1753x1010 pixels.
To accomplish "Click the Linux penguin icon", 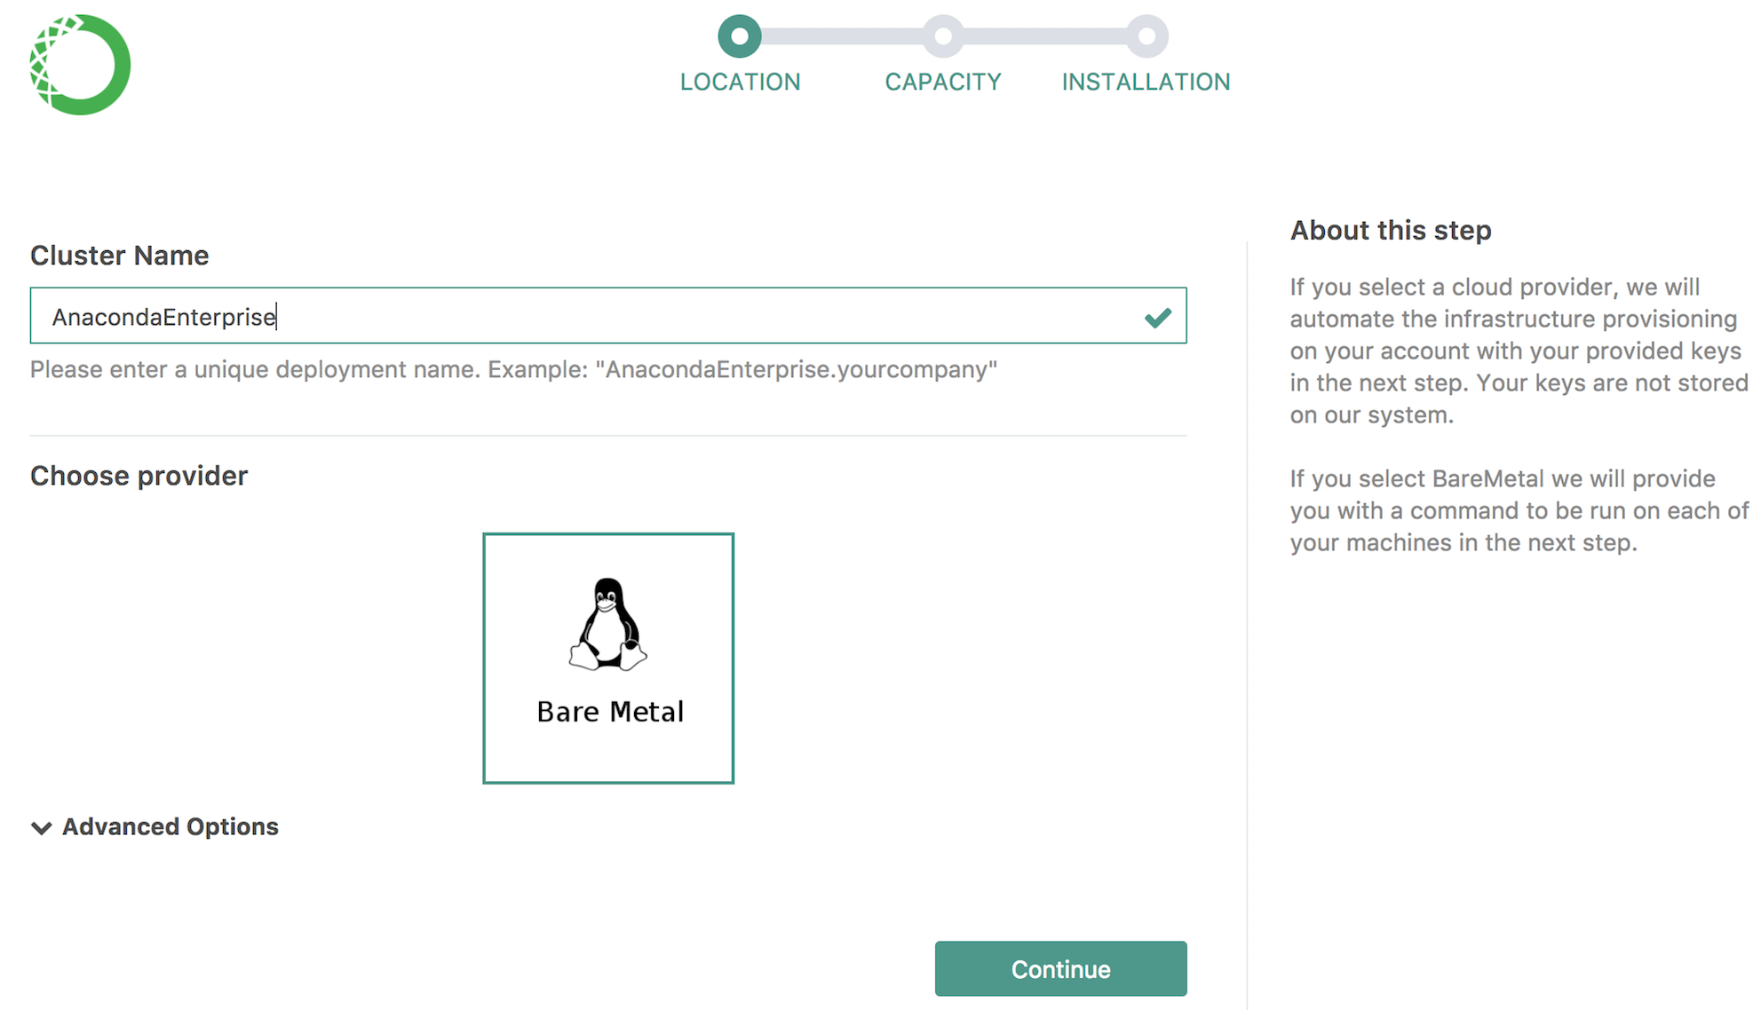I will pos(608,623).
